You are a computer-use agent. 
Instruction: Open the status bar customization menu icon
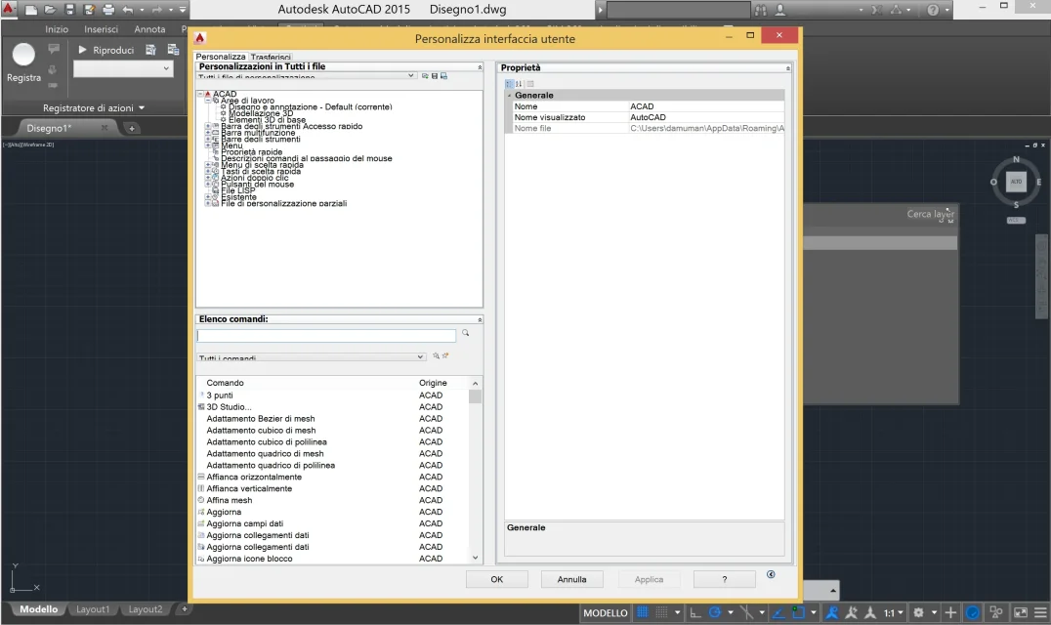[1040, 612]
